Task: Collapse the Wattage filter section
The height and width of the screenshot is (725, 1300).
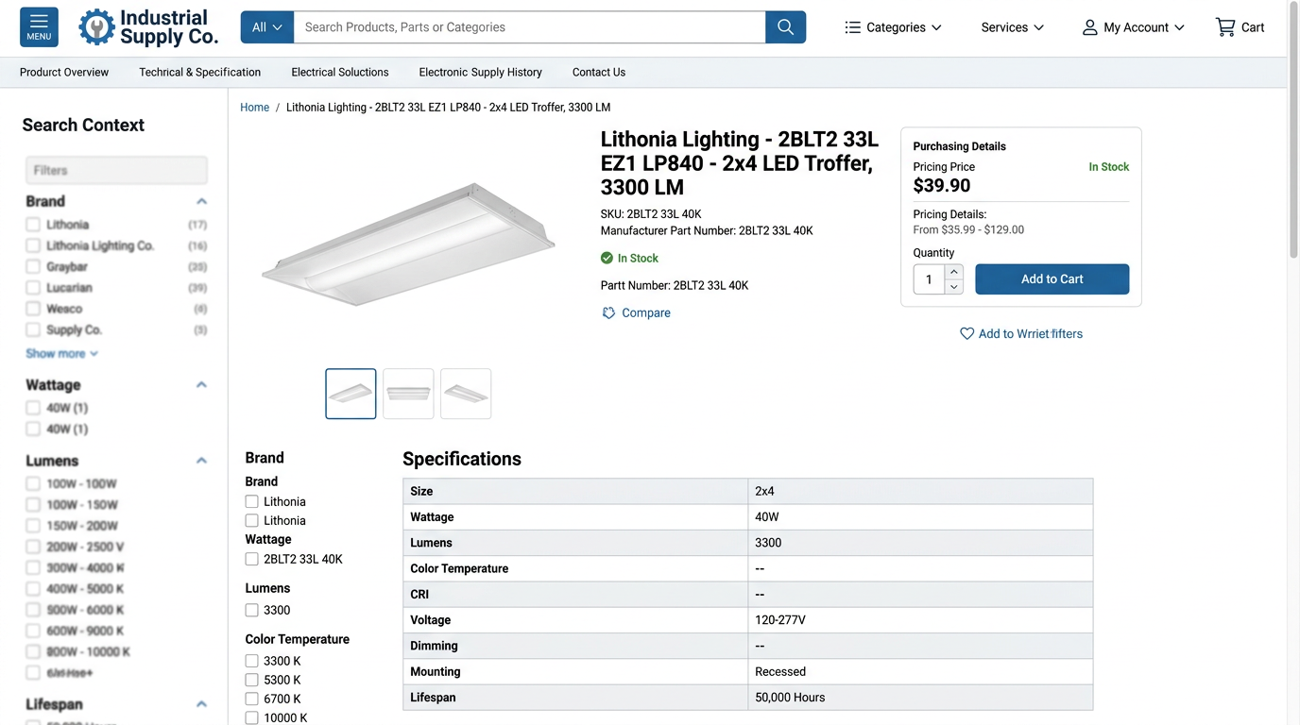Action: click(x=201, y=385)
